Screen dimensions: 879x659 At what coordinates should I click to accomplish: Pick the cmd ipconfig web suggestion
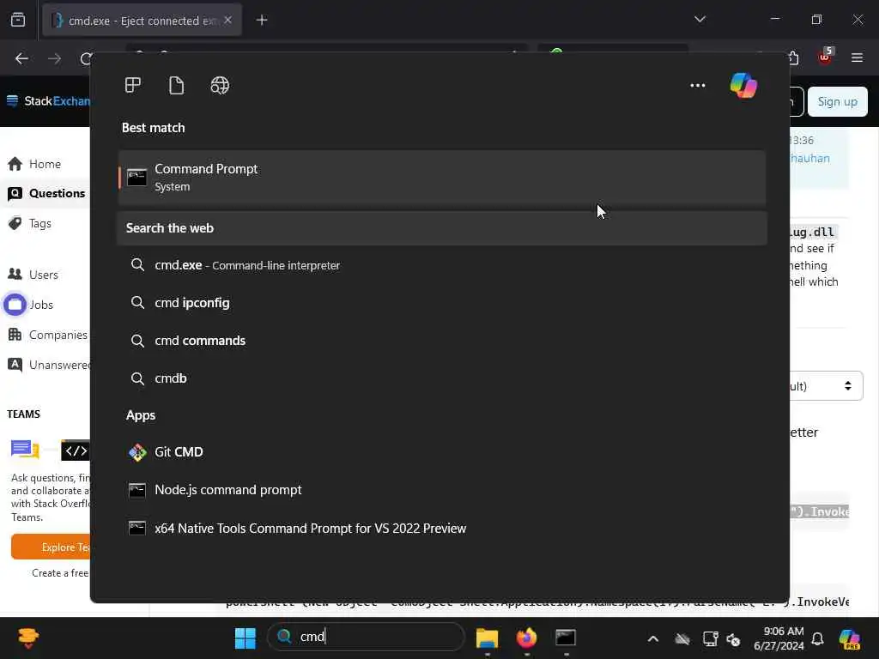tap(442, 303)
